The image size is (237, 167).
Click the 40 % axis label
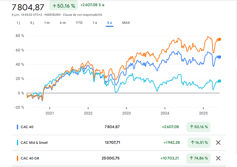[20, 64]
